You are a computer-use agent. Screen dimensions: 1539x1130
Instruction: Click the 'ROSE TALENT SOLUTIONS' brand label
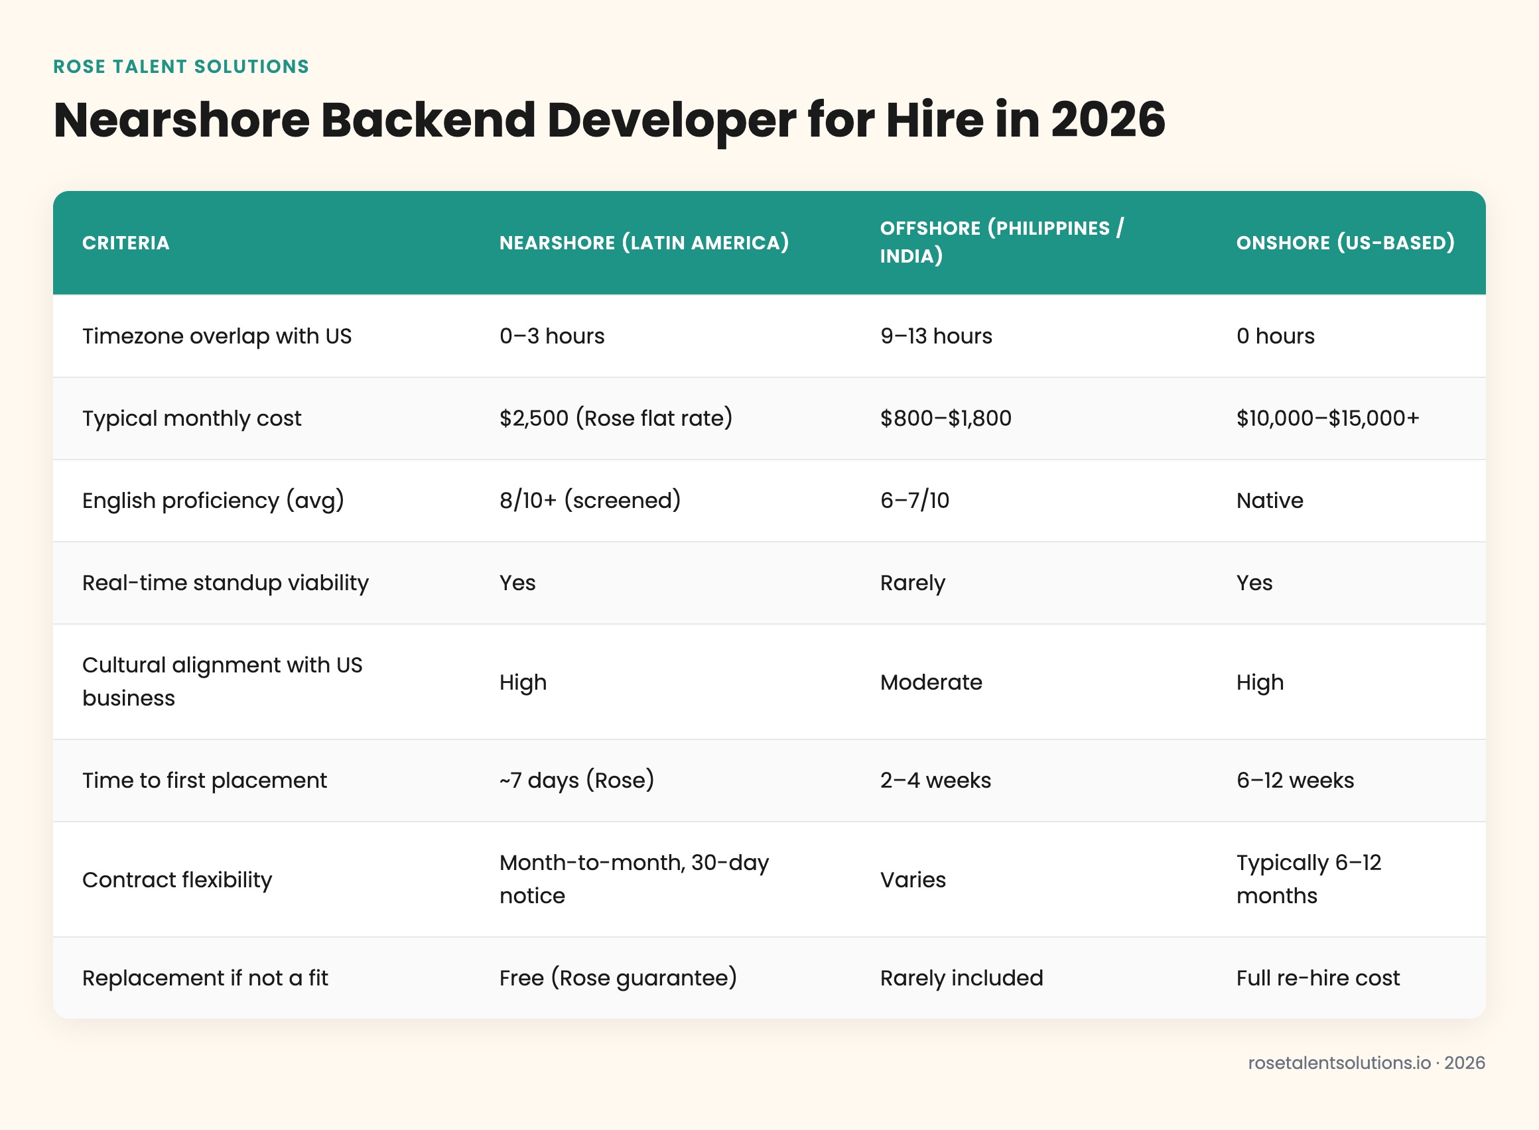click(180, 66)
